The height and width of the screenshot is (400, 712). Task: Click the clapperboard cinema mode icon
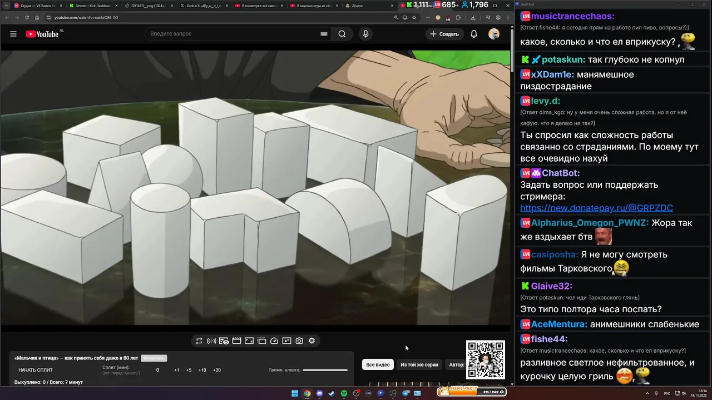236,341
